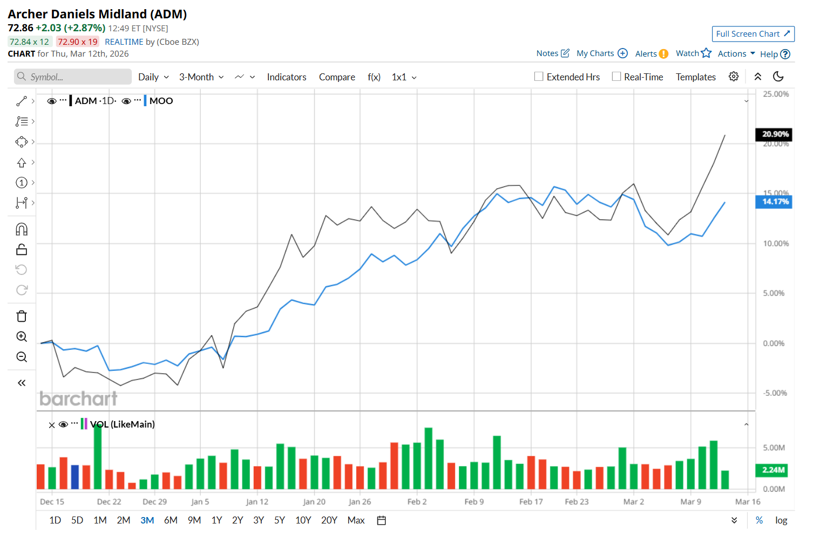Select the trend line drawing tool
Image resolution: width=827 pixels, height=544 pixels.
click(x=22, y=101)
